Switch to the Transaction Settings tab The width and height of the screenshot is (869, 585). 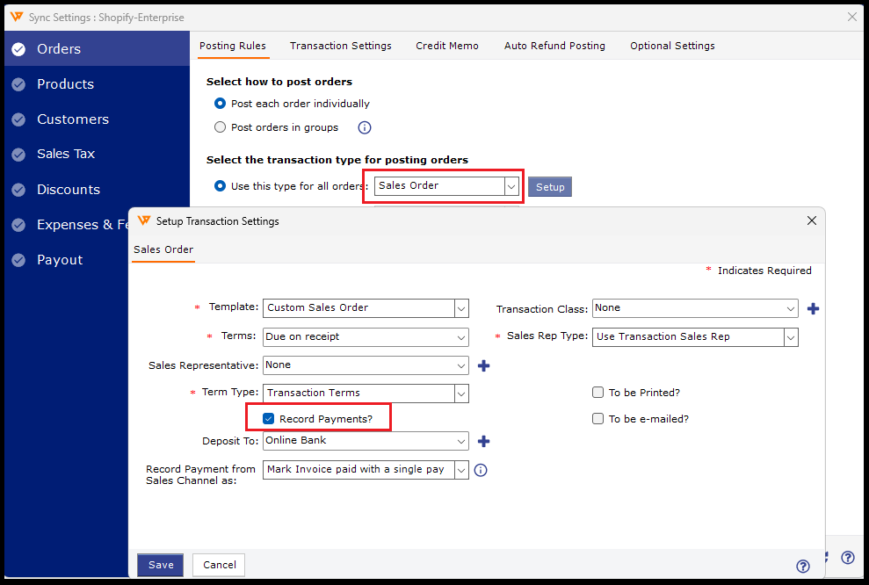340,46
